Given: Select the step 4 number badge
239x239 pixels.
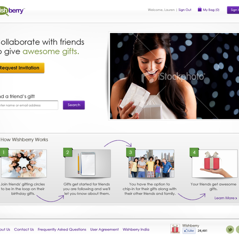Looking at the screenshot, I should pos(194,152).
